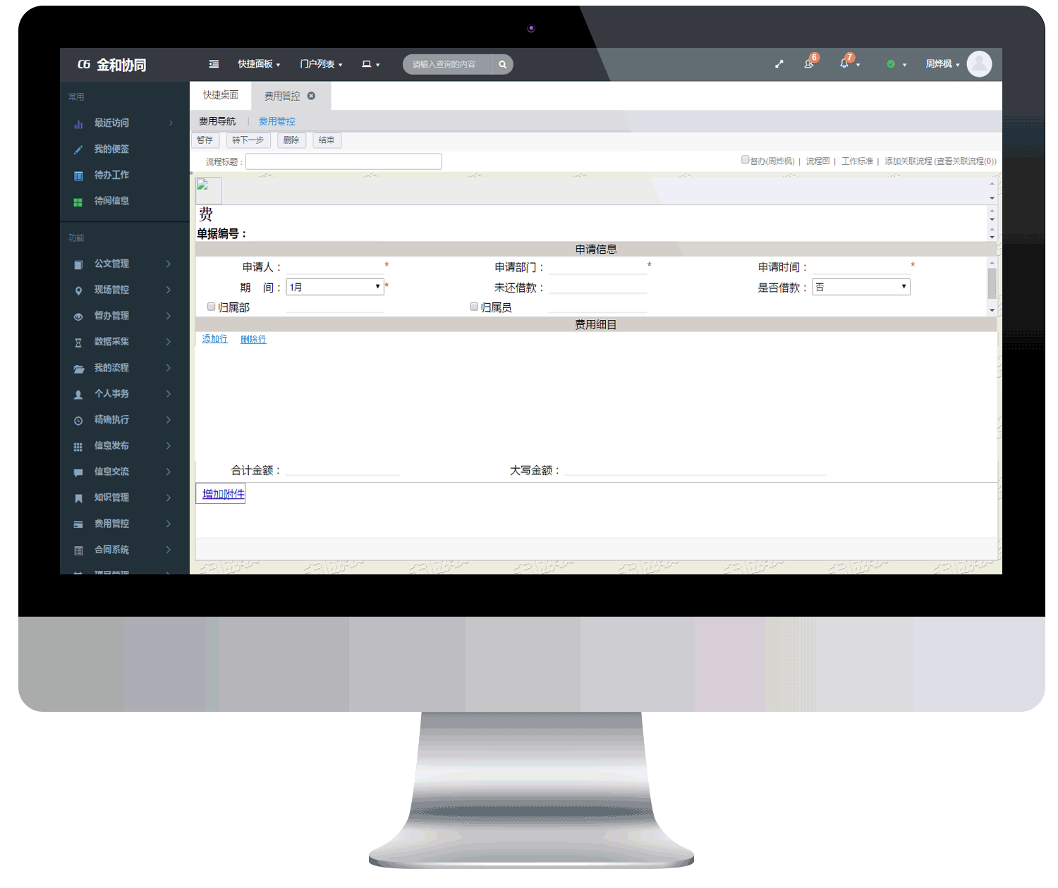Tick the 归属员 checkbox
1058x888 pixels.
474,307
